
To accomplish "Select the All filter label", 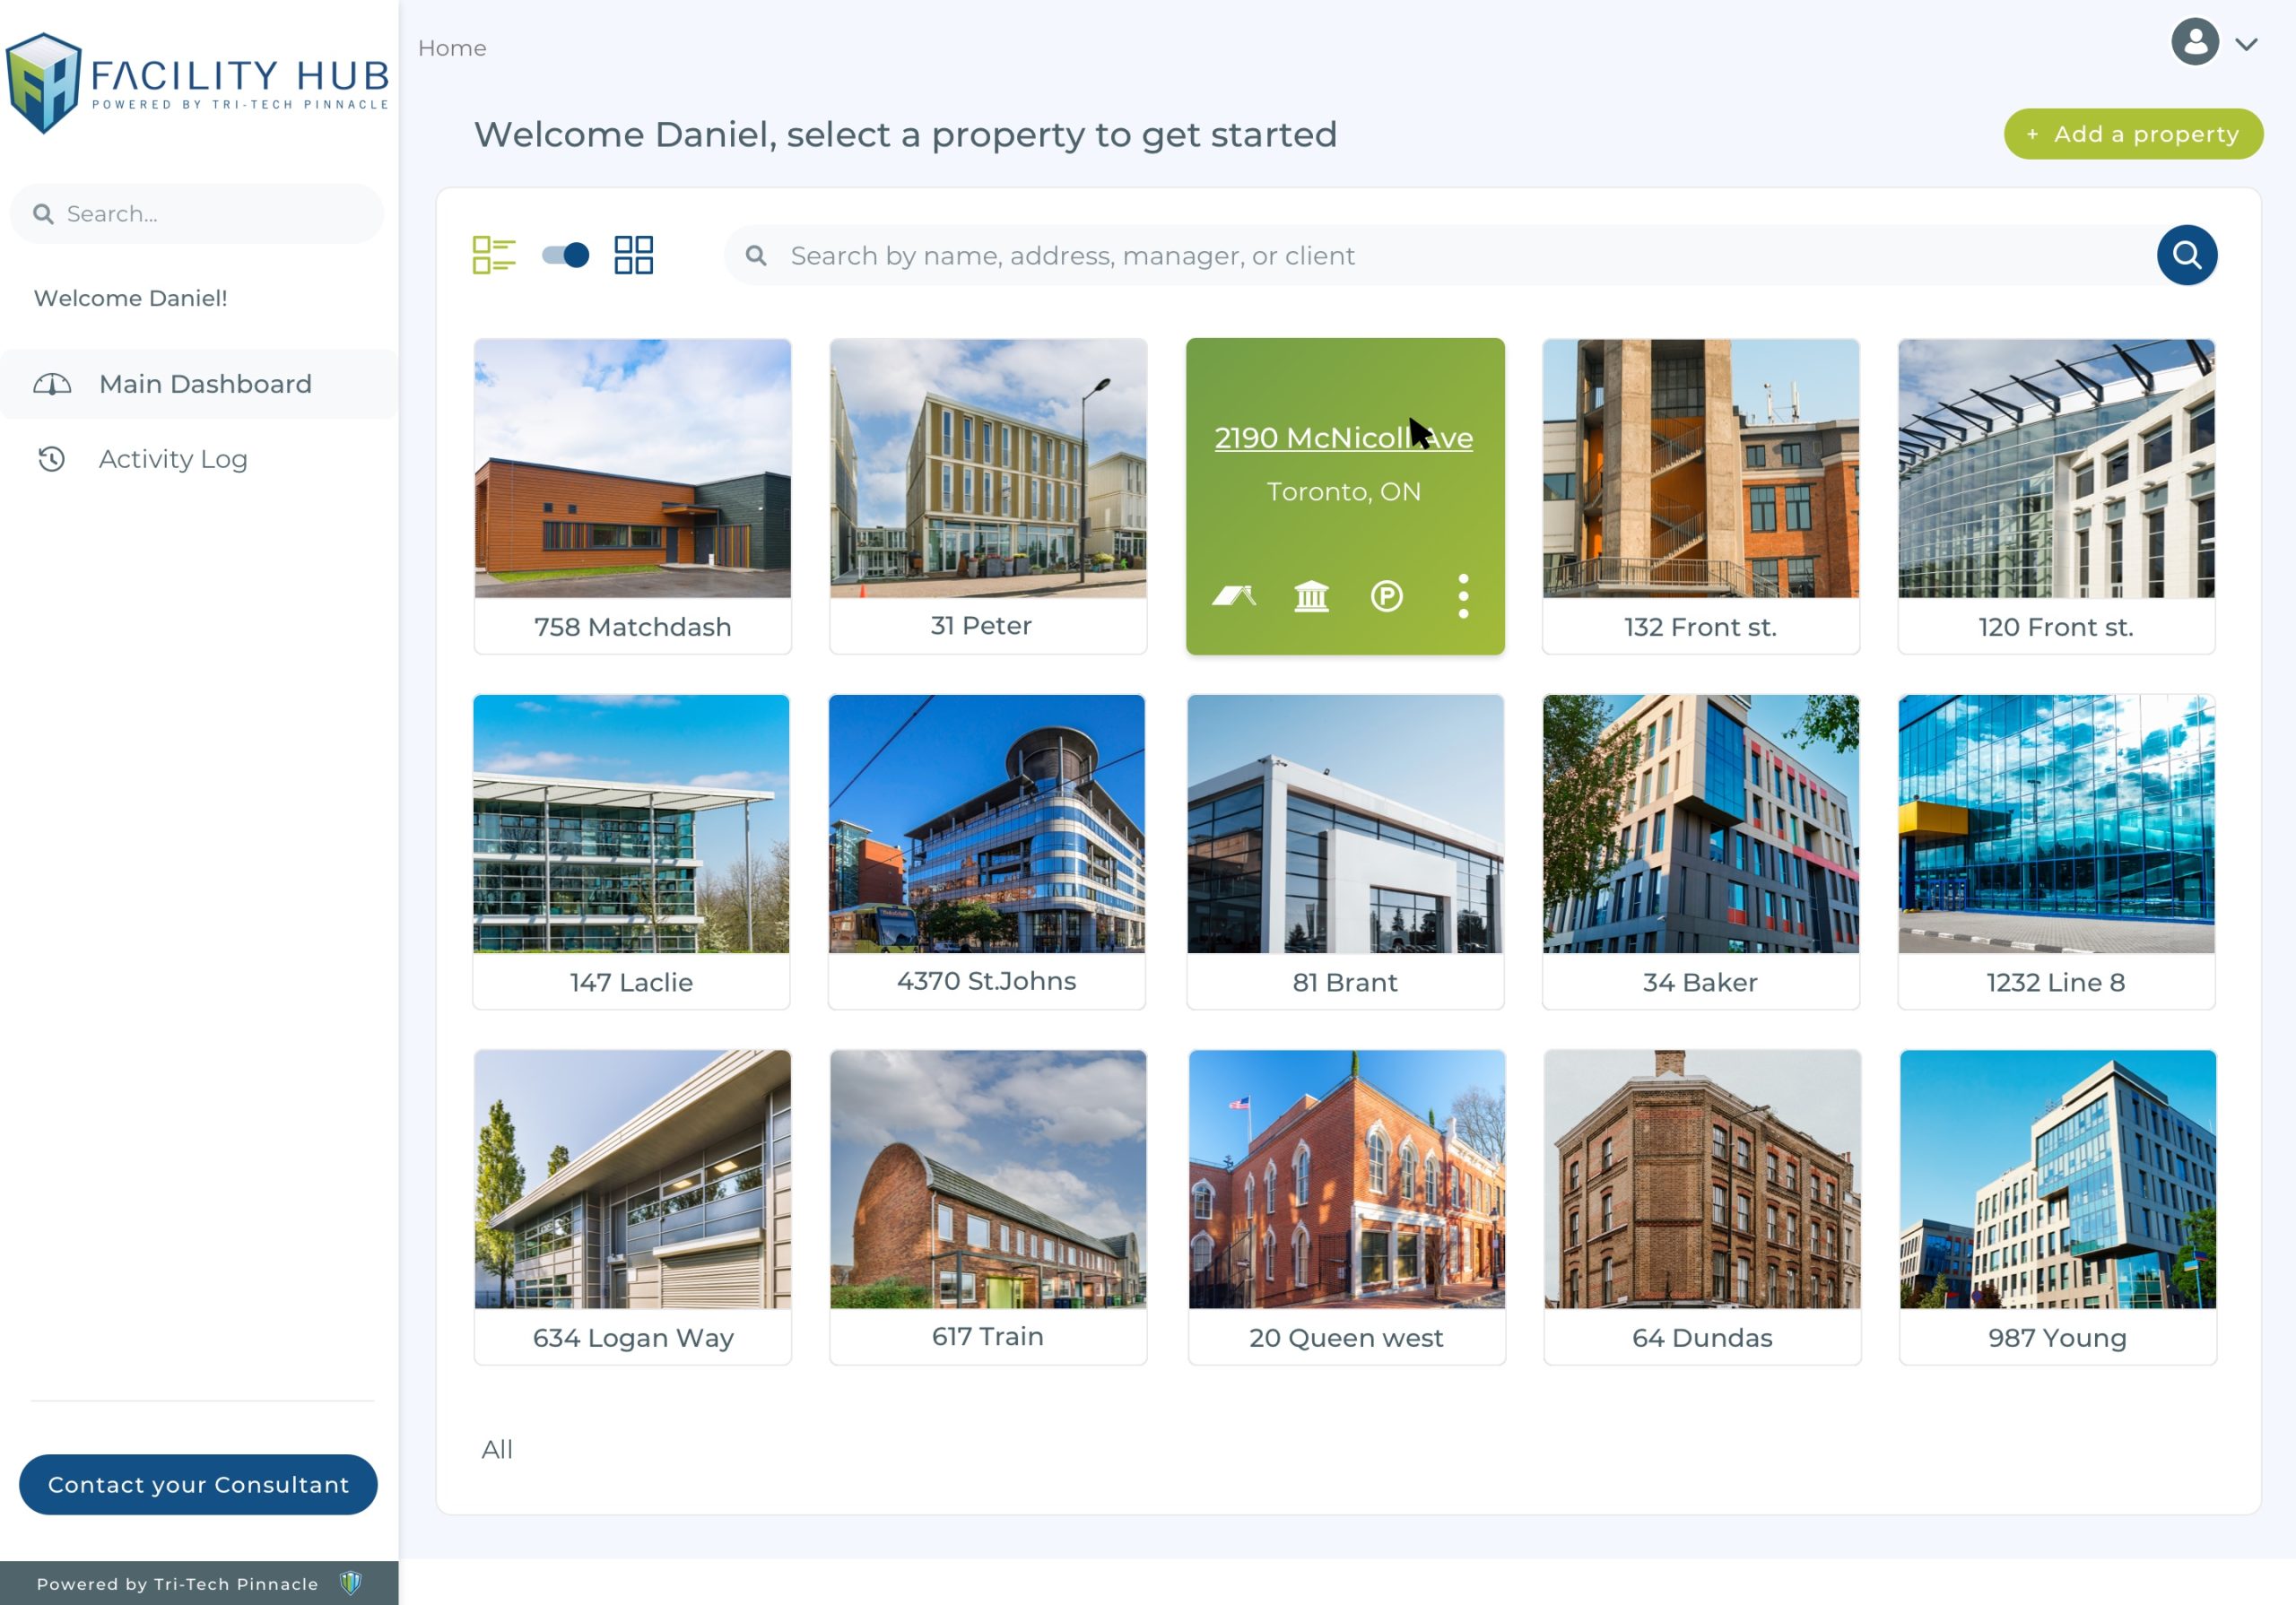I will click(x=497, y=1449).
